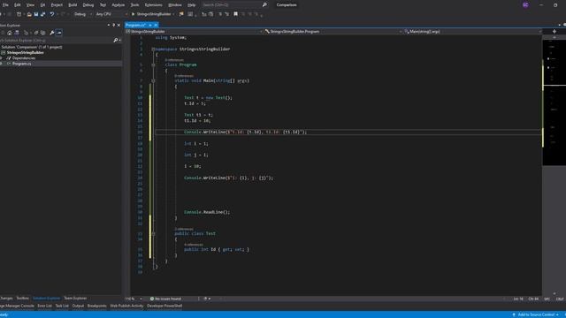Click Add to Source Control
The image size is (566, 318).
tap(536, 314)
